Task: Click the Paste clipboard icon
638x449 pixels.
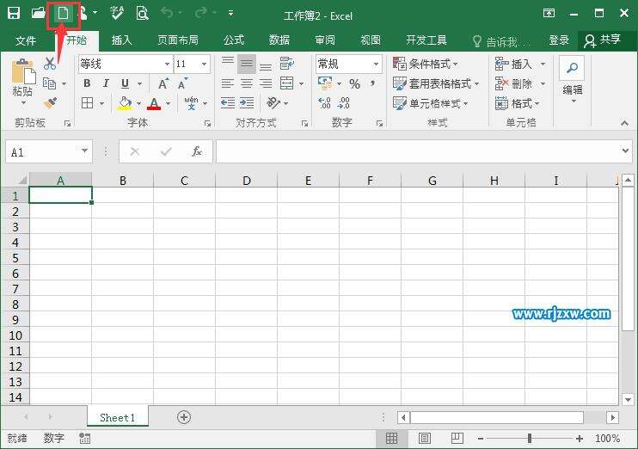Action: click(22, 72)
